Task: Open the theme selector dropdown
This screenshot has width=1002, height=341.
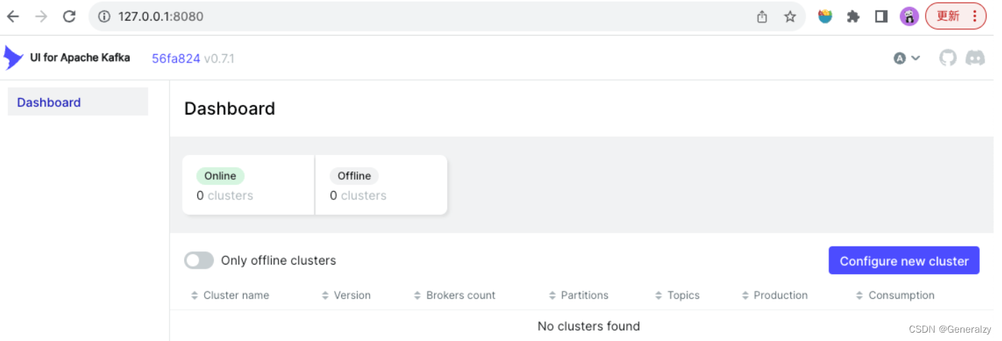Action: (x=906, y=58)
